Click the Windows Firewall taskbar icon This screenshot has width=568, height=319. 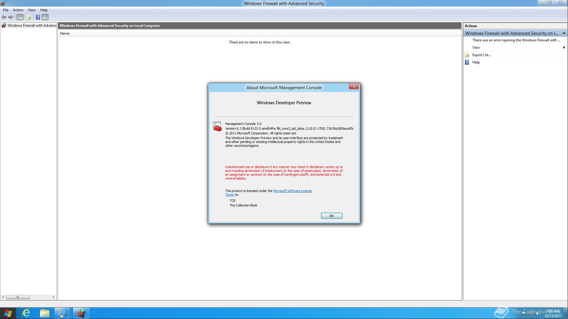point(81,313)
